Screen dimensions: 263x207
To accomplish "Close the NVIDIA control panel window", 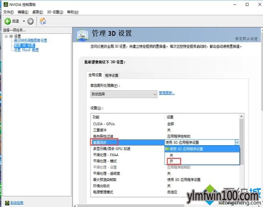I will click(259, 5).
